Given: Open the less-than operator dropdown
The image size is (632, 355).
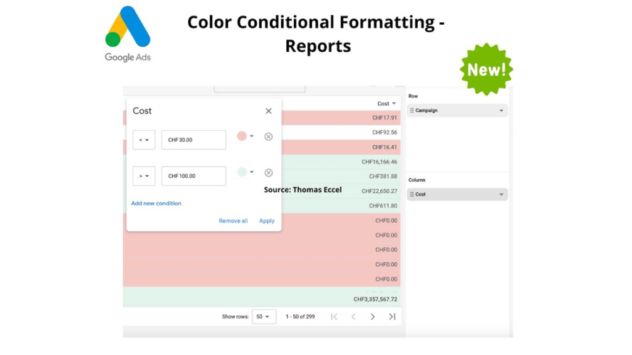Looking at the screenshot, I should pos(144,140).
